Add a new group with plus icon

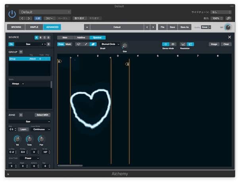coord(21,52)
